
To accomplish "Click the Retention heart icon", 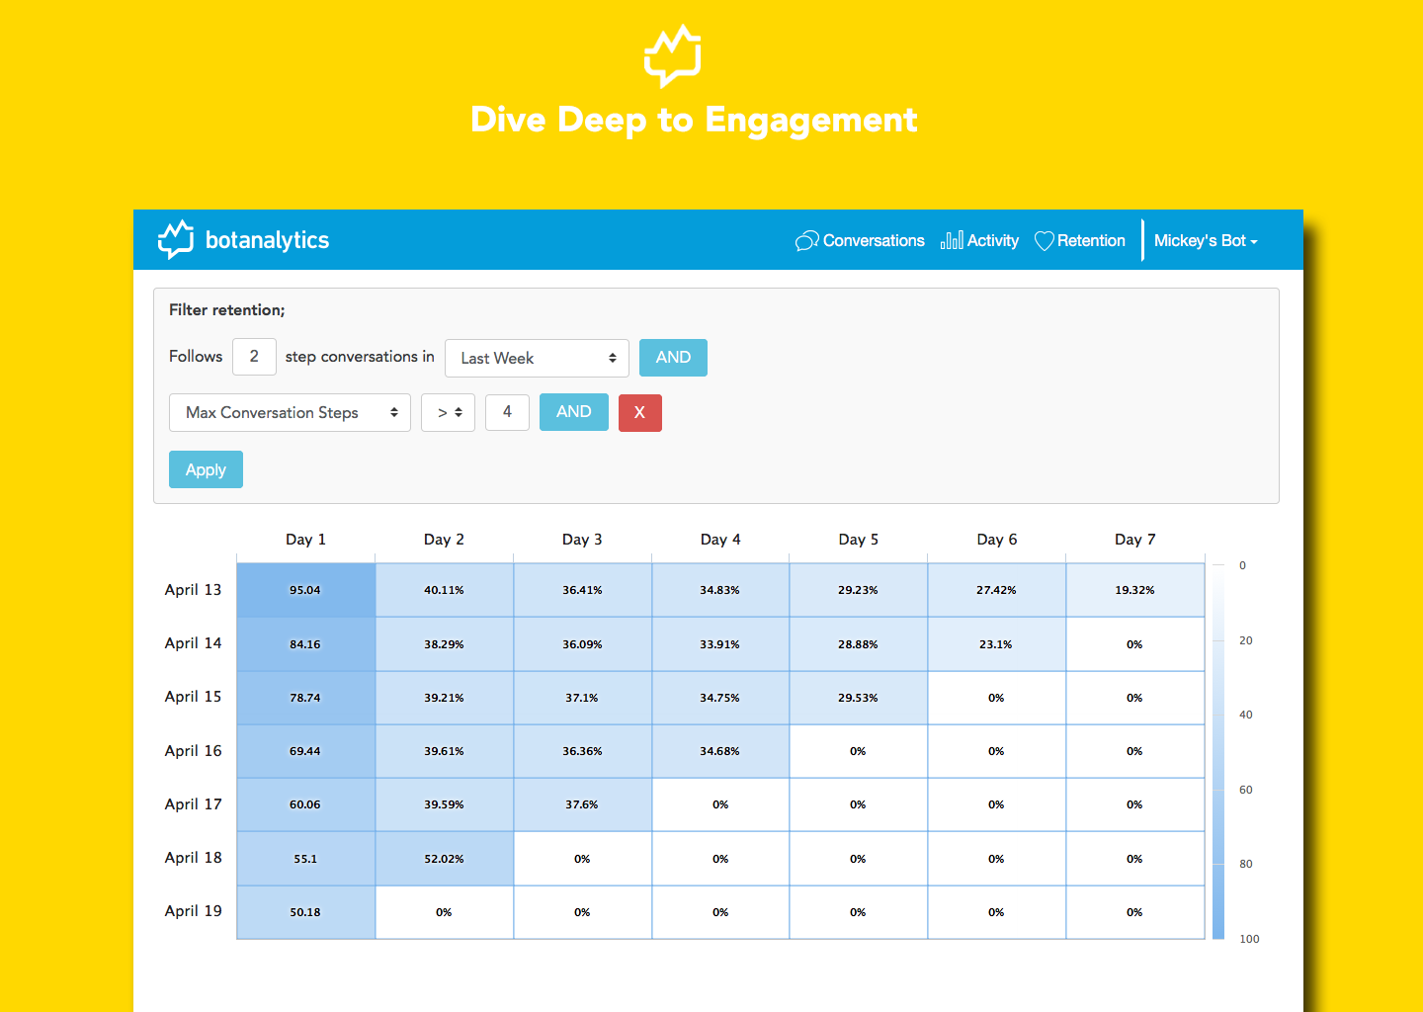I will tap(1044, 240).
